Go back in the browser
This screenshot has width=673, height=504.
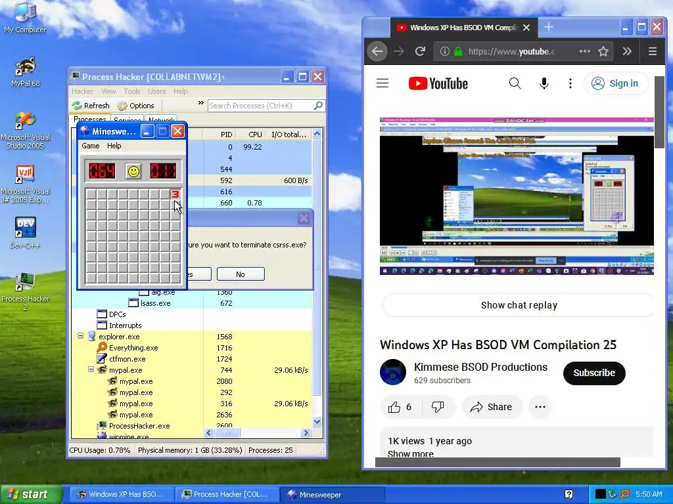click(377, 51)
